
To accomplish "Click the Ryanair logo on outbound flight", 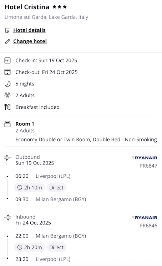I will pyautogui.click(x=145, y=158).
